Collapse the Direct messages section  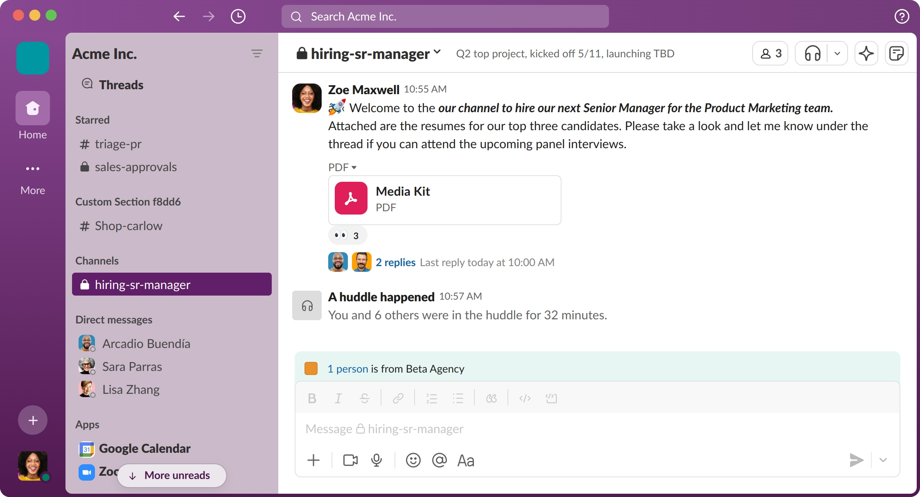click(x=114, y=320)
